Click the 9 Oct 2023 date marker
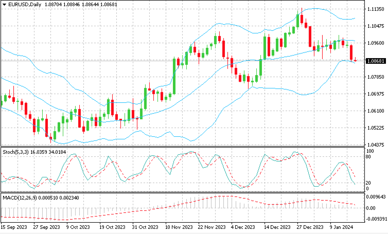The height and width of the screenshot is (234, 388). pyautogui.click(x=78, y=227)
